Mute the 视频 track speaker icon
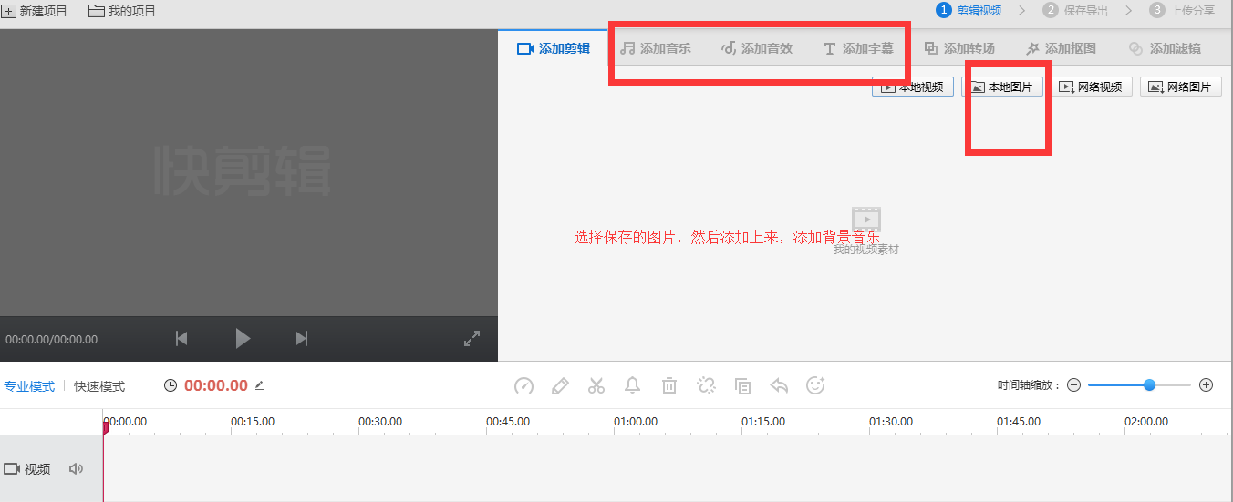Image resolution: width=1233 pixels, height=502 pixels. click(x=76, y=468)
